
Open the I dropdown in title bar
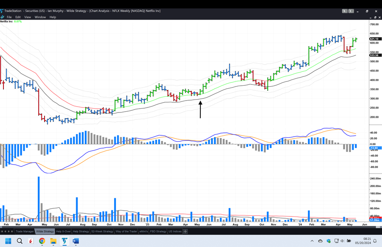tap(351, 11)
